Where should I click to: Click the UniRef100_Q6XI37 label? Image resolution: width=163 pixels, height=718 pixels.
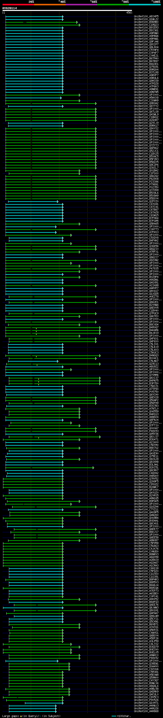click(146, 378)
